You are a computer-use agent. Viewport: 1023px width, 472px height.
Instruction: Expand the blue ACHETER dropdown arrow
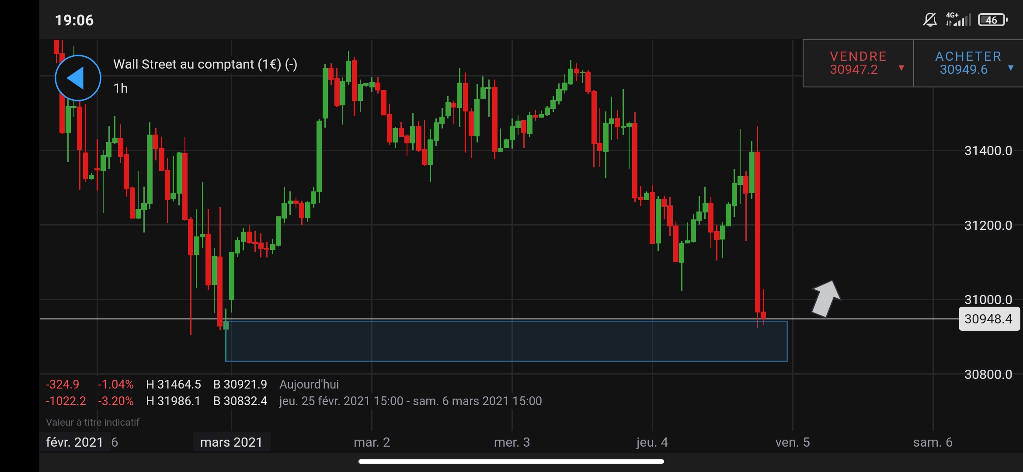(1010, 68)
